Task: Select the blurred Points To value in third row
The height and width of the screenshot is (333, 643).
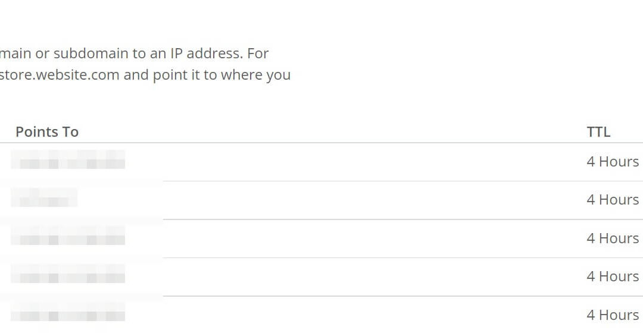Action: (x=68, y=236)
